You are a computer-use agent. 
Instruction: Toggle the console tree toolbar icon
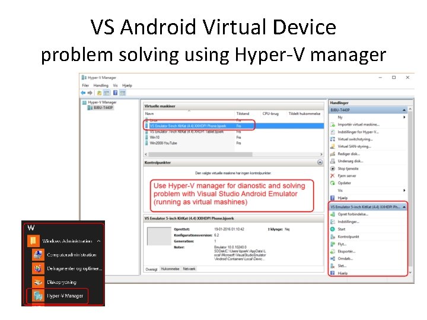(x=107, y=93)
